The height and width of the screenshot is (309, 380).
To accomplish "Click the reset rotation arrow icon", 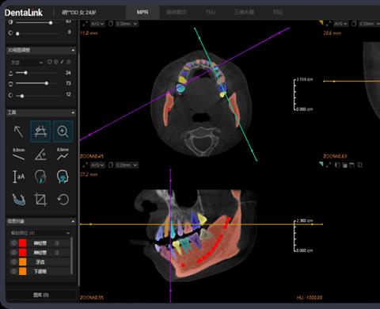I will [63, 199].
